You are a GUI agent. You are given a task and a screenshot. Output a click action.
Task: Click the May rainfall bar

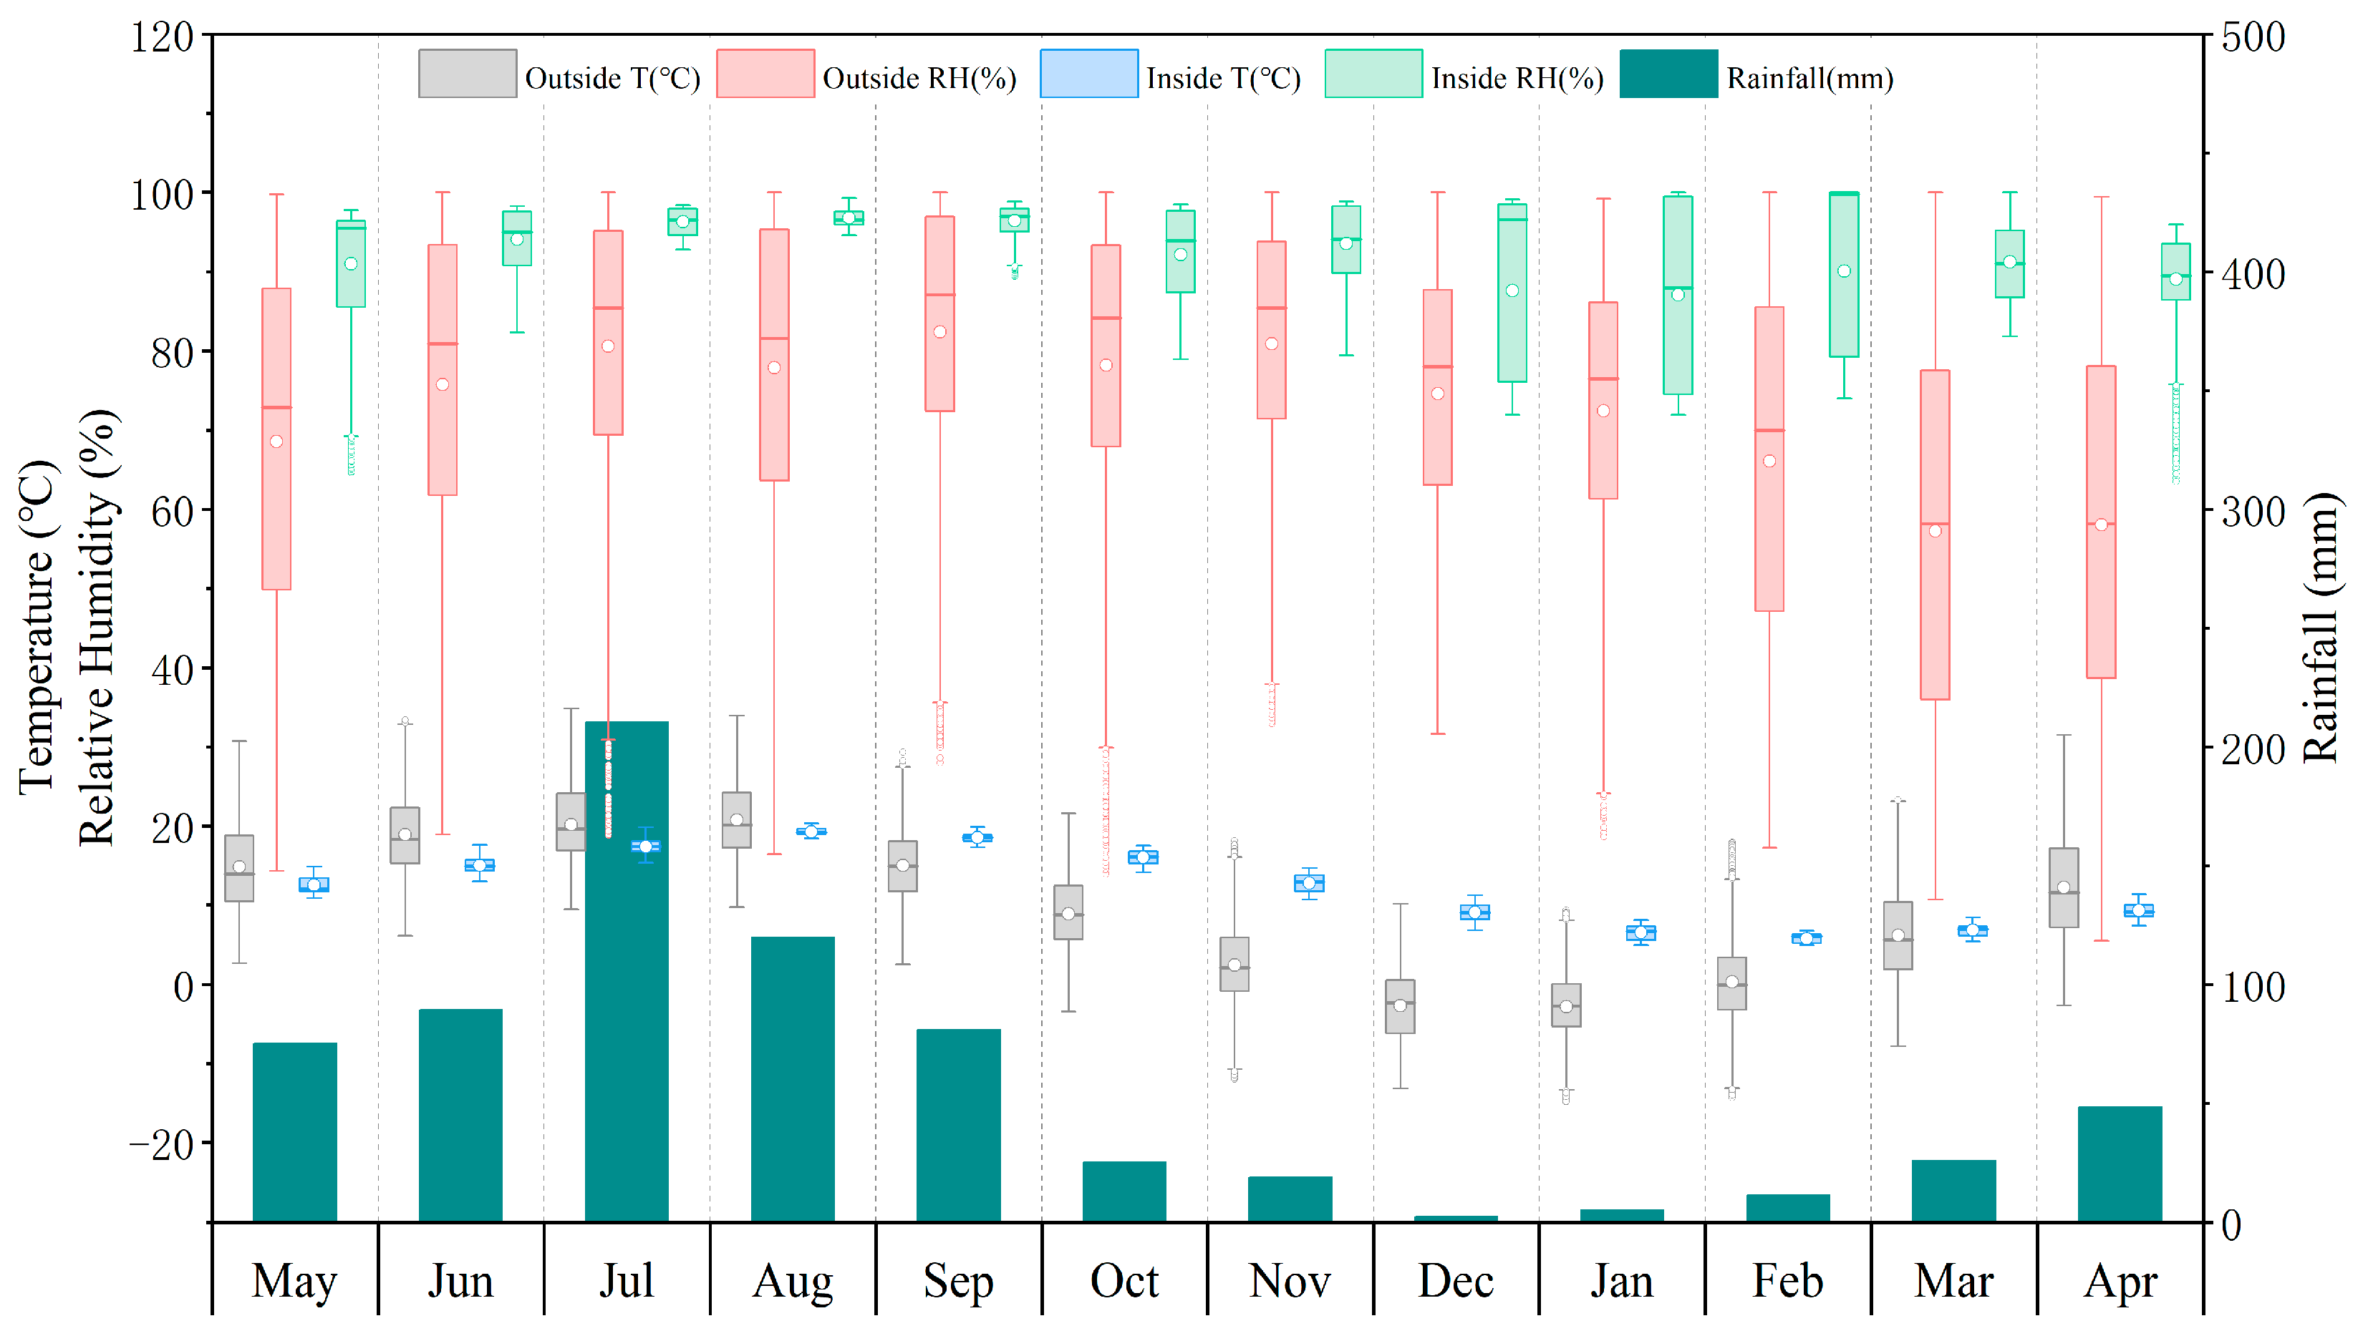click(x=295, y=1132)
